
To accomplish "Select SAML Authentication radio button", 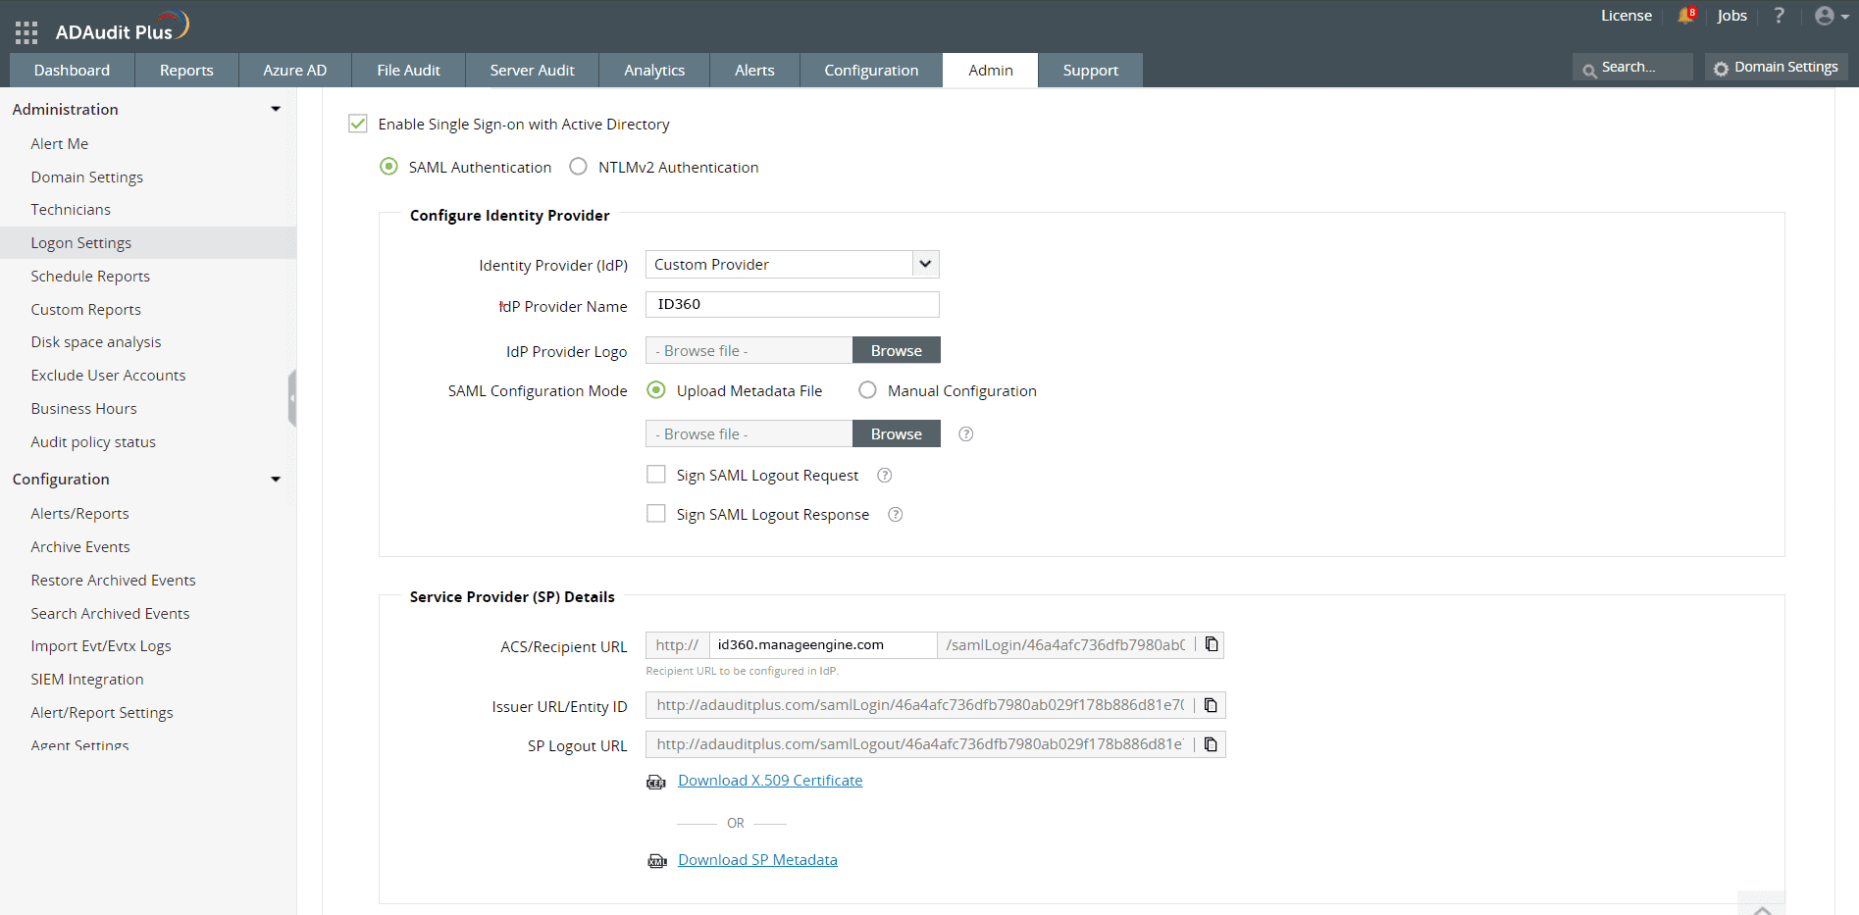I will click(389, 167).
